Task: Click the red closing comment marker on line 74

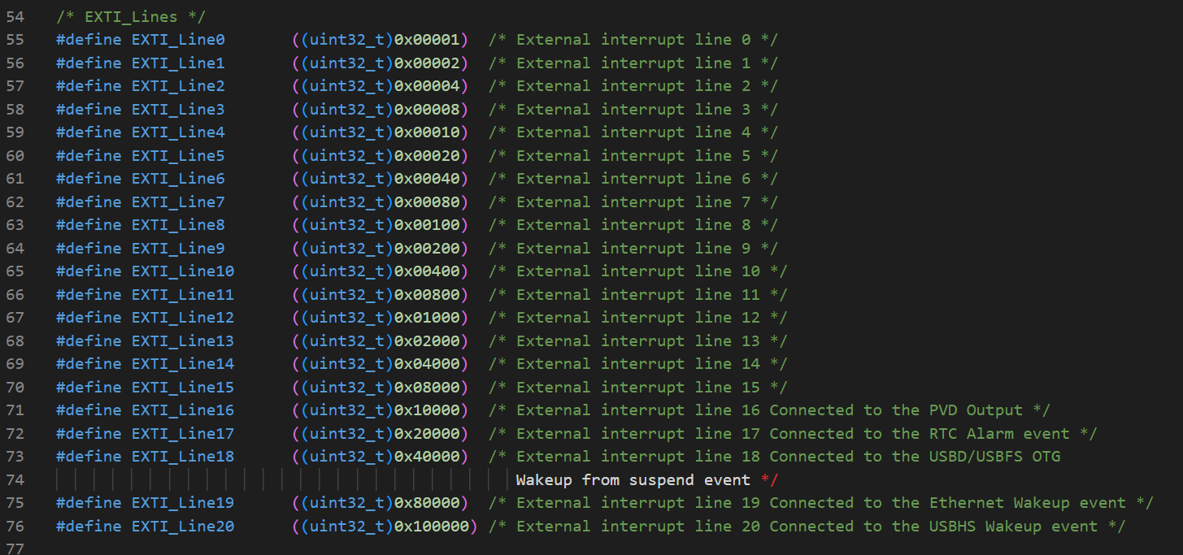Action: (x=770, y=480)
